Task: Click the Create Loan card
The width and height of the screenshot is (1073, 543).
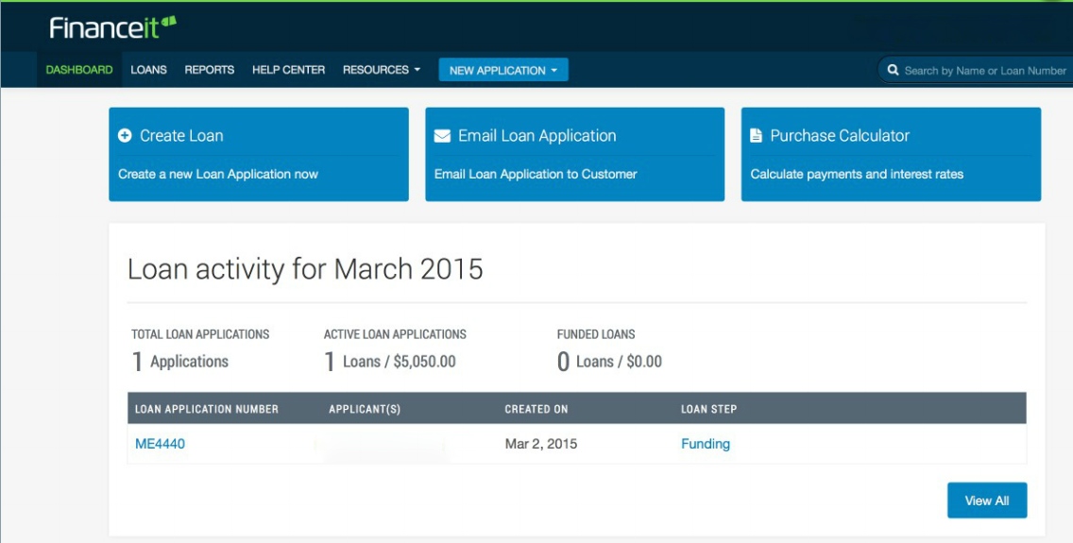Action: (259, 154)
